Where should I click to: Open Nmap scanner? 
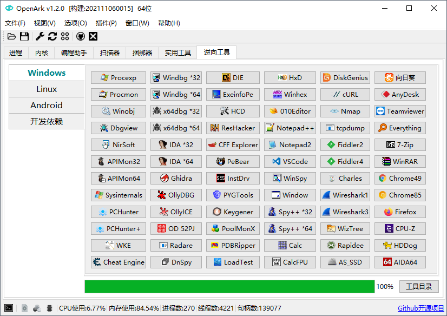(345, 111)
